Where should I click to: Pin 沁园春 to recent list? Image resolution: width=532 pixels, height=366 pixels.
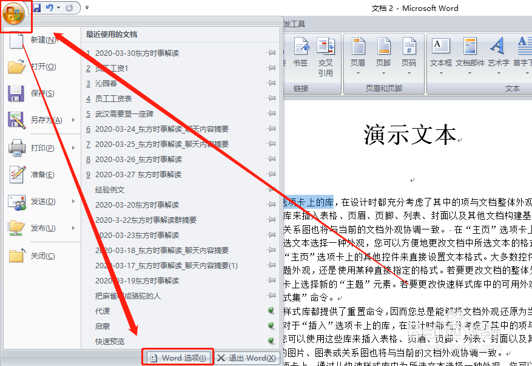[x=271, y=83]
